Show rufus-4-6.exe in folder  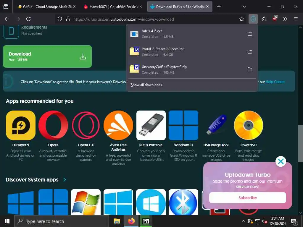pyautogui.click(x=250, y=34)
